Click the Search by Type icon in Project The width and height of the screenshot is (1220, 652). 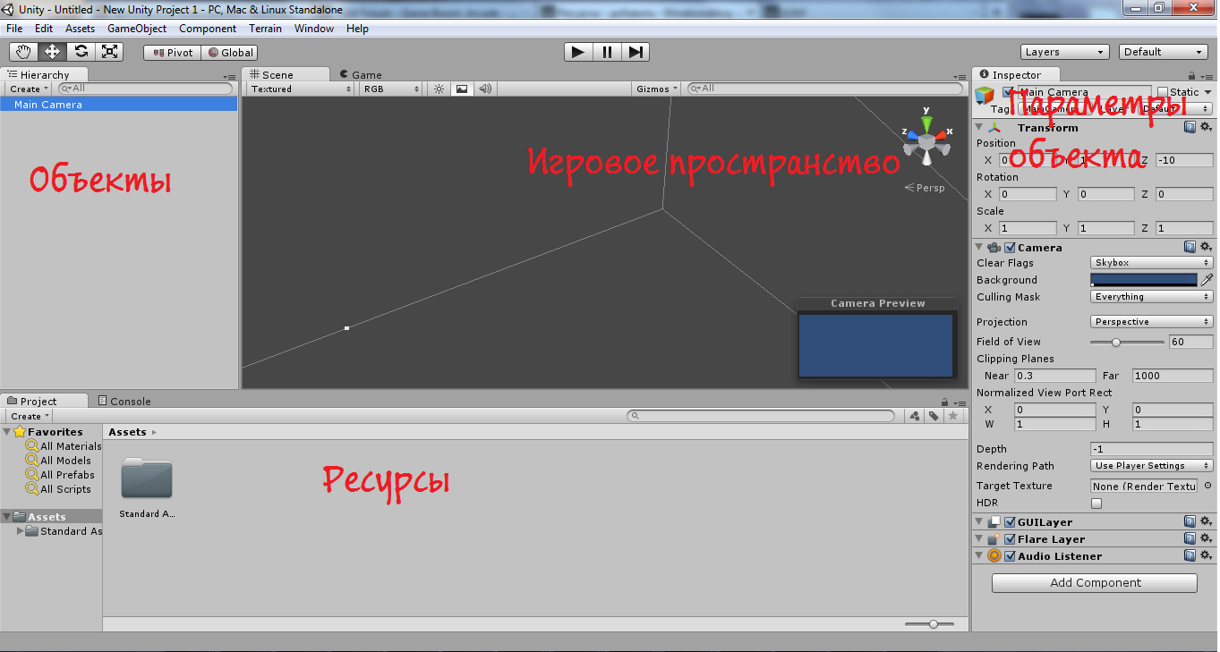click(x=914, y=416)
